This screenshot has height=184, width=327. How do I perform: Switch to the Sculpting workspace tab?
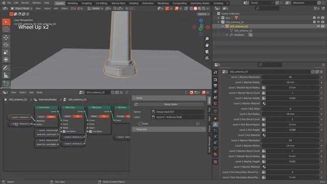click(x=86, y=4)
